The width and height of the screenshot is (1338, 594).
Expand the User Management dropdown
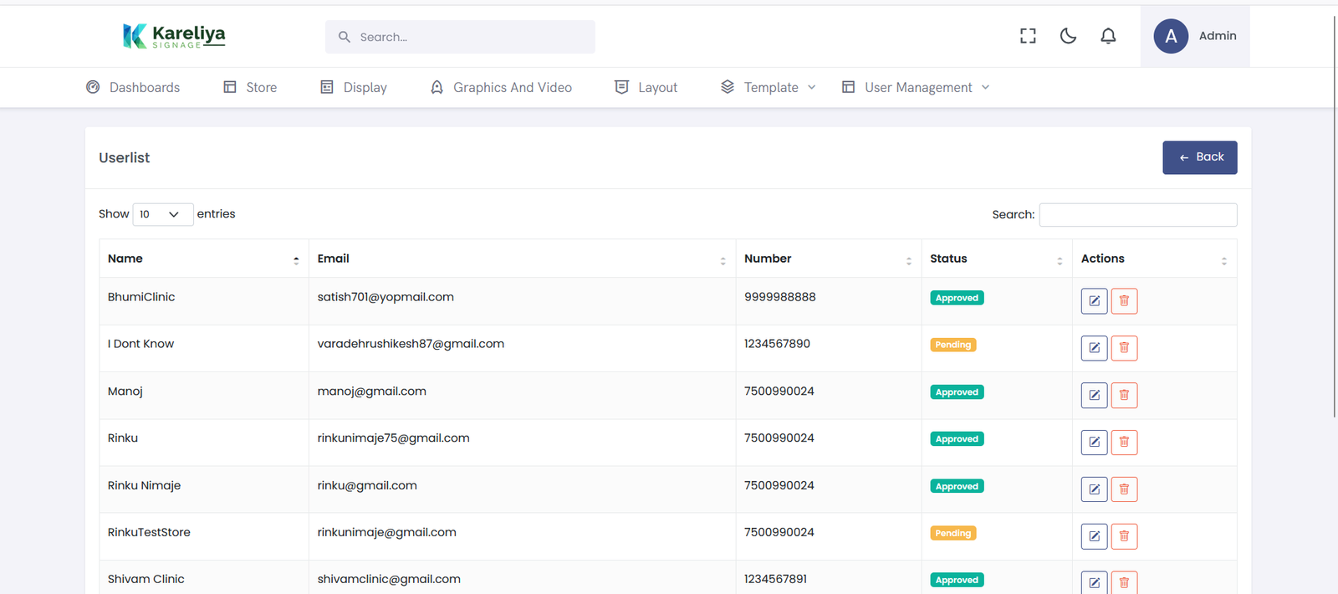click(916, 87)
